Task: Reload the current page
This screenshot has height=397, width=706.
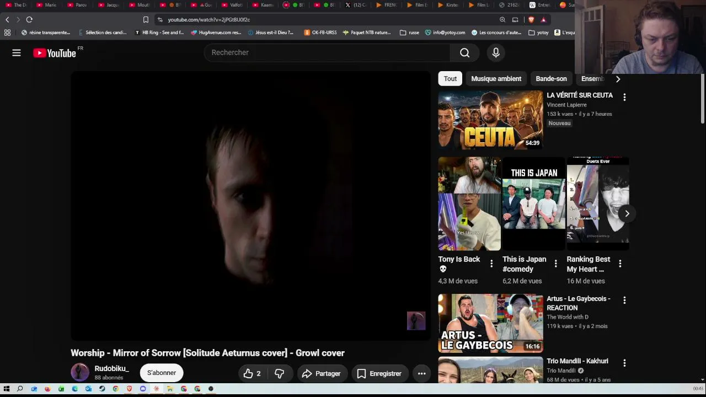Action: click(29, 20)
